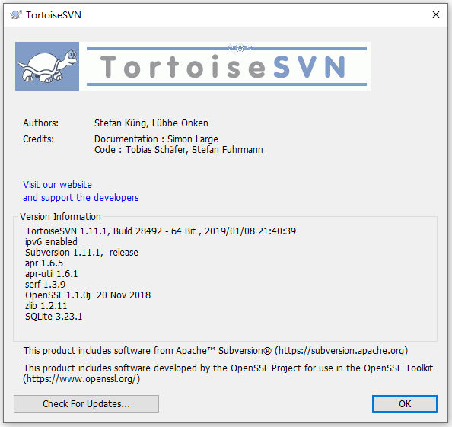Click the Version Information group label
This screenshot has height=427, width=452.
click(x=61, y=216)
